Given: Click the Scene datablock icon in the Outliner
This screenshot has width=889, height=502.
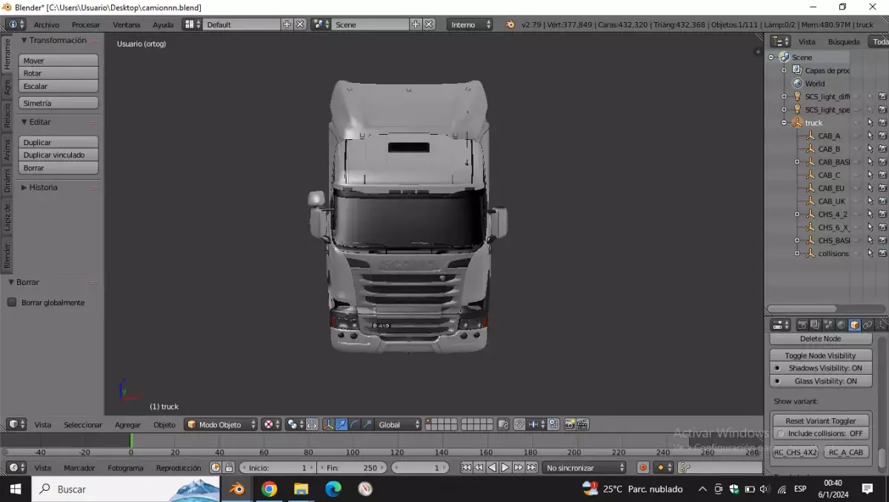Looking at the screenshot, I should [x=786, y=57].
